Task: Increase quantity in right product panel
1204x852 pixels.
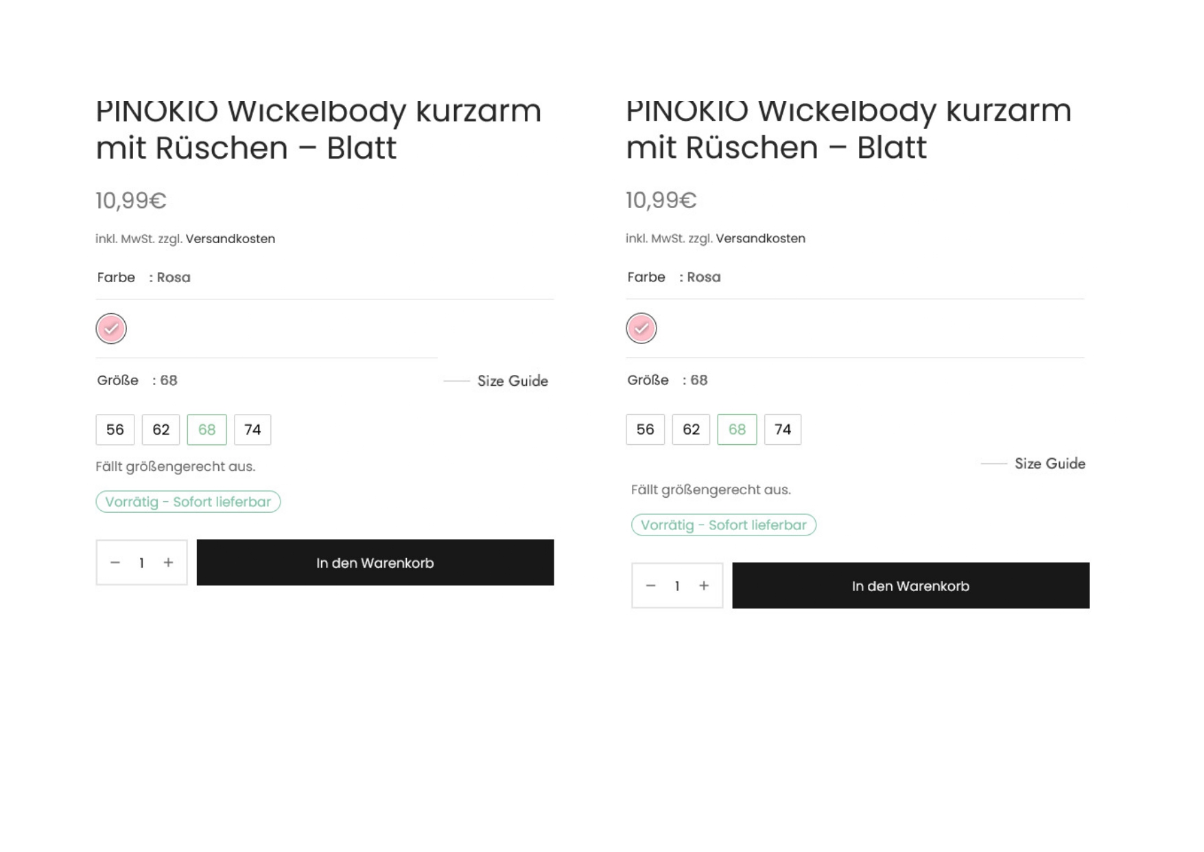Action: [x=704, y=586]
